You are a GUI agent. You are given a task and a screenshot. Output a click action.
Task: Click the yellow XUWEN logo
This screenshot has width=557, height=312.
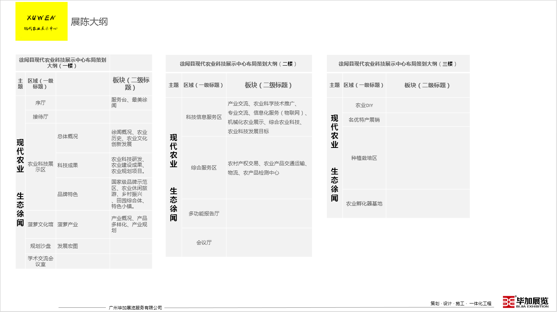pyautogui.click(x=41, y=21)
